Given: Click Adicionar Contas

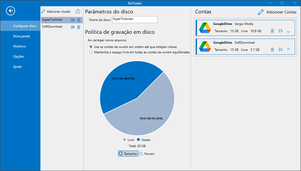Looking at the screenshot, I should (277, 12).
